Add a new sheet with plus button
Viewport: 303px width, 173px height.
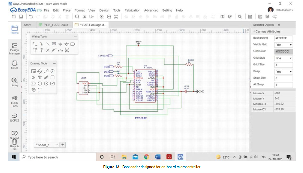click(x=63, y=145)
